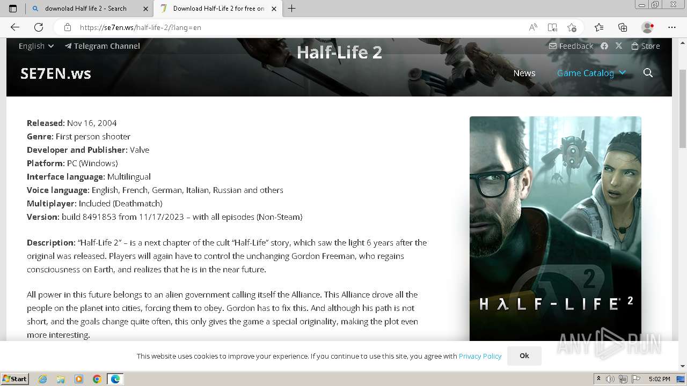Go back to the previous page
687x386 pixels.
coord(15,27)
